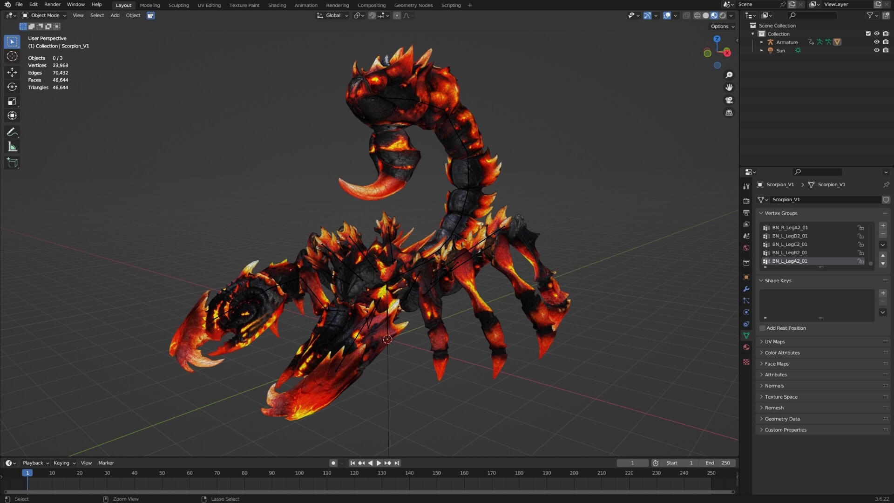The image size is (894, 503).
Task: Toggle lock for BN_R_LegA2_01 vertex group
Action: 861,228
